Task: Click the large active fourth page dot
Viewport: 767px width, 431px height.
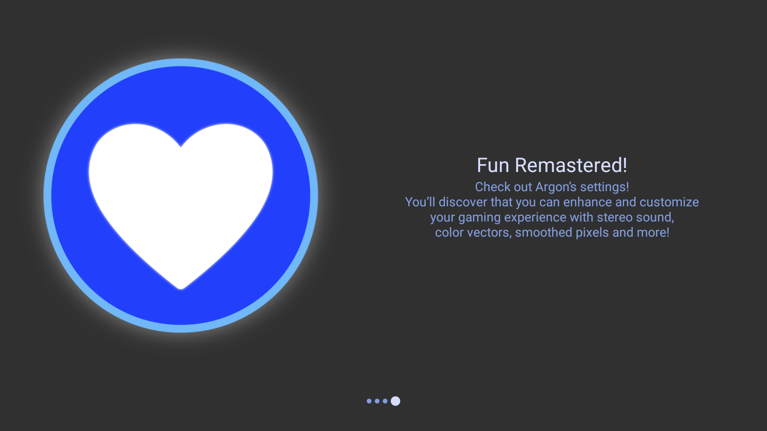Action: point(395,401)
